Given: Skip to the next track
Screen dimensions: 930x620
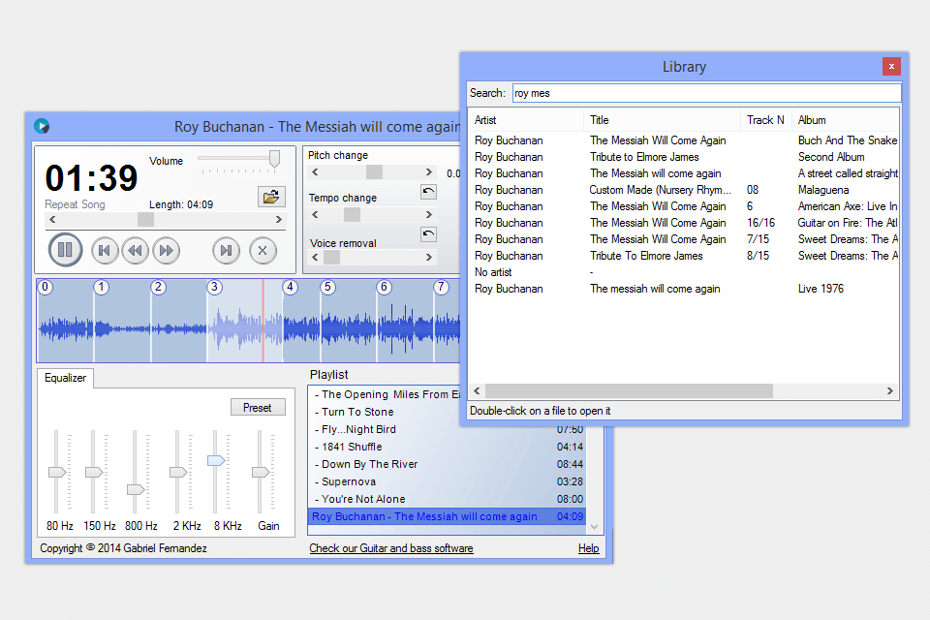Looking at the screenshot, I should pyautogui.click(x=226, y=251).
